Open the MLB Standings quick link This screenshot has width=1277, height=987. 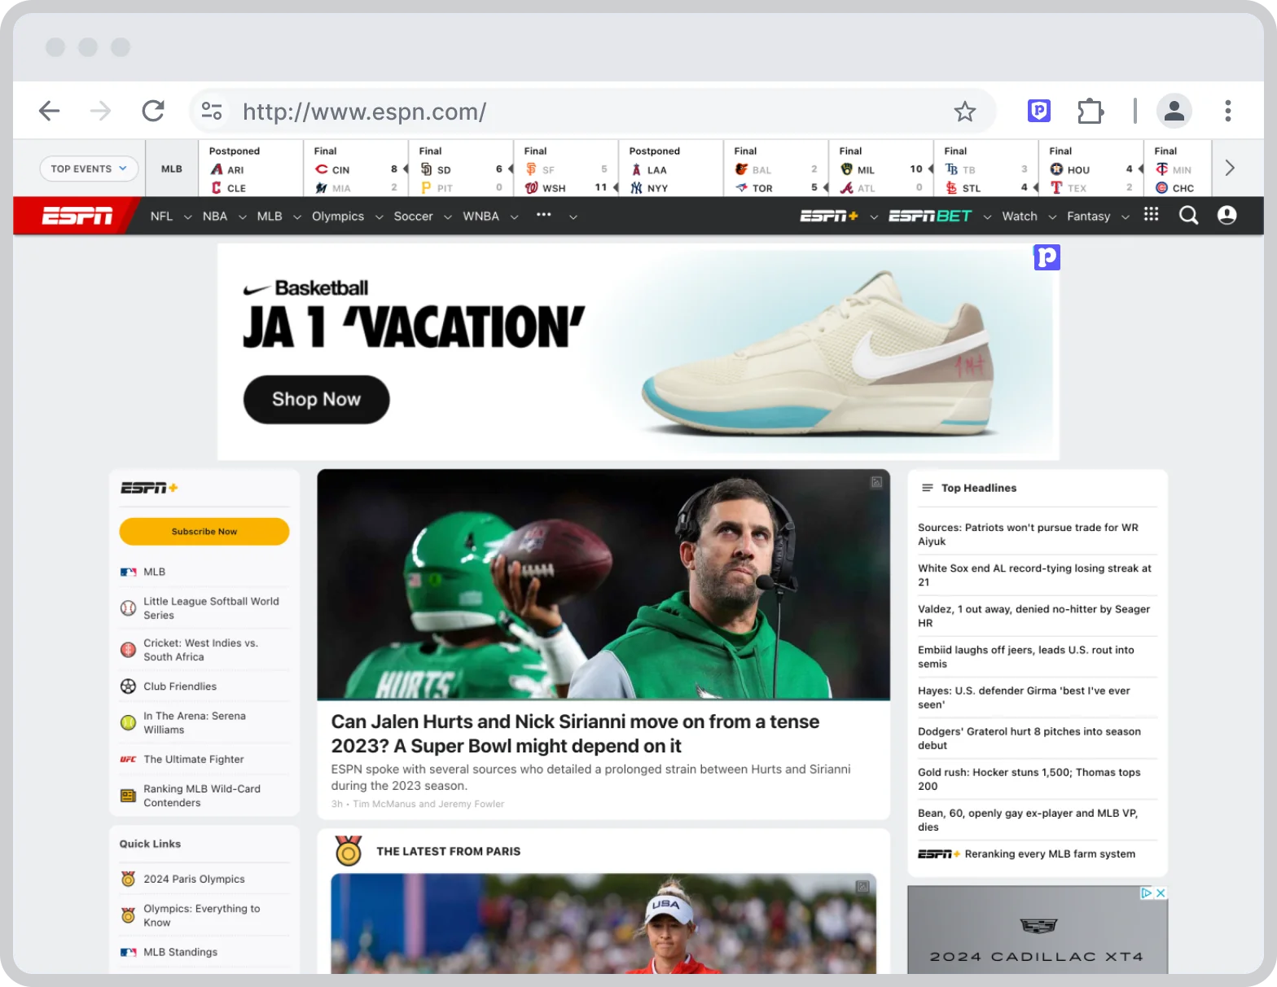point(180,952)
